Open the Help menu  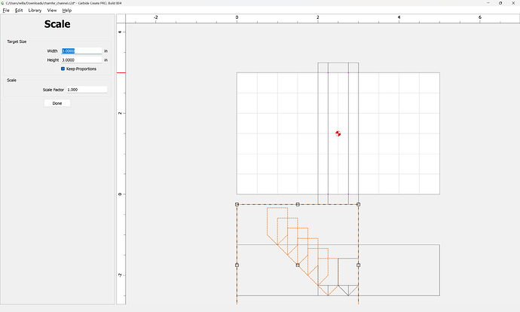tap(67, 11)
